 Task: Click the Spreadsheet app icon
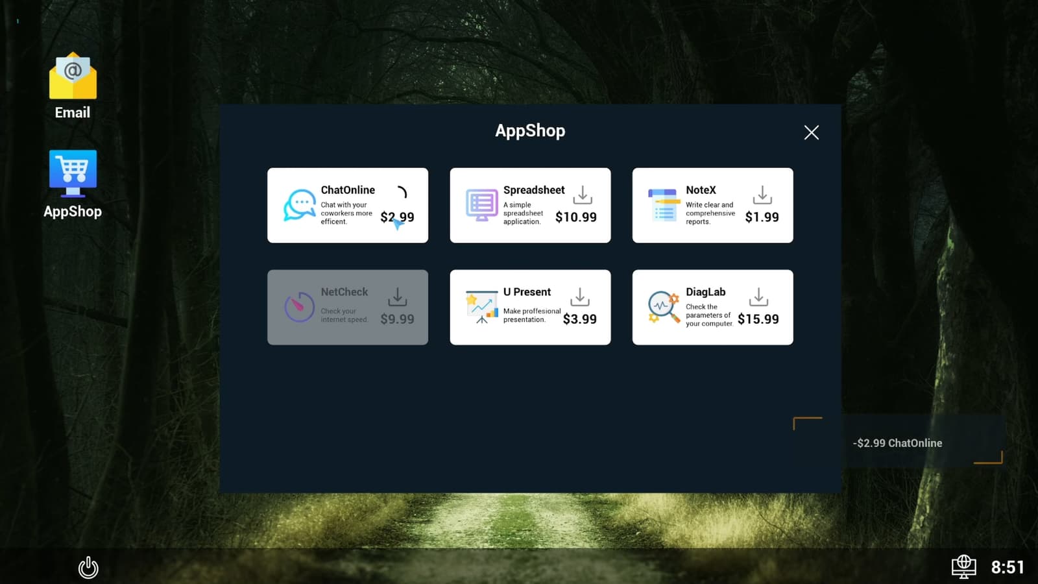tap(481, 205)
